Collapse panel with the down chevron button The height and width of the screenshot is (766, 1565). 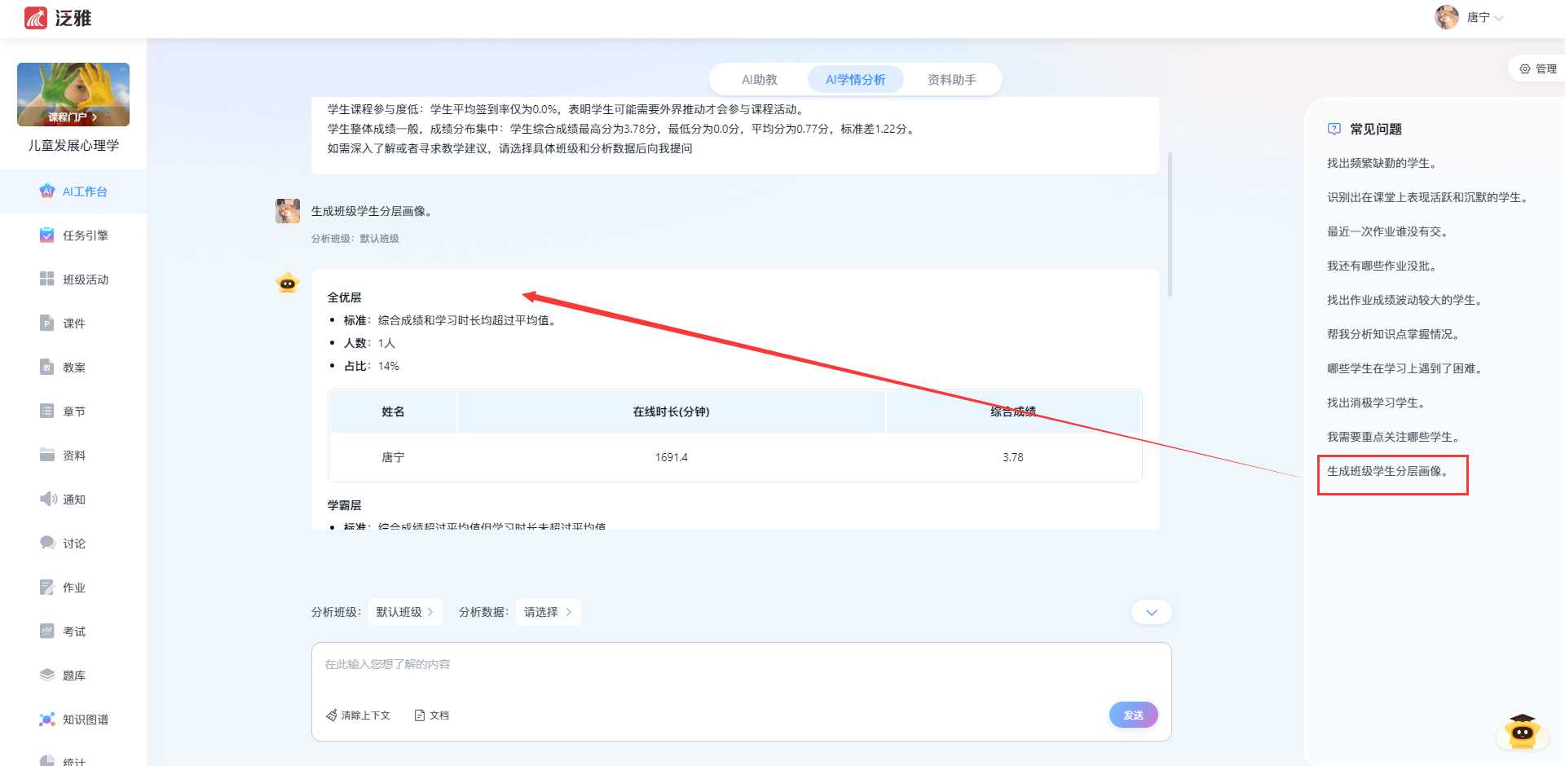1151,612
